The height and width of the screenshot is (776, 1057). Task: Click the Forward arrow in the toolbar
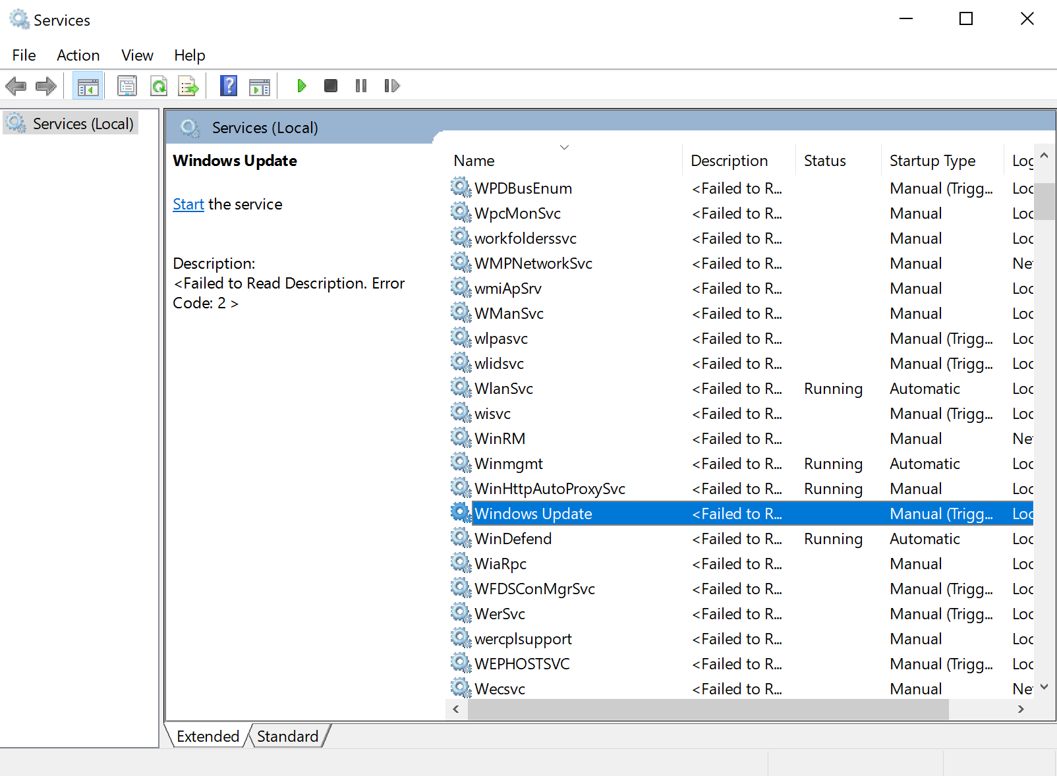(46, 86)
